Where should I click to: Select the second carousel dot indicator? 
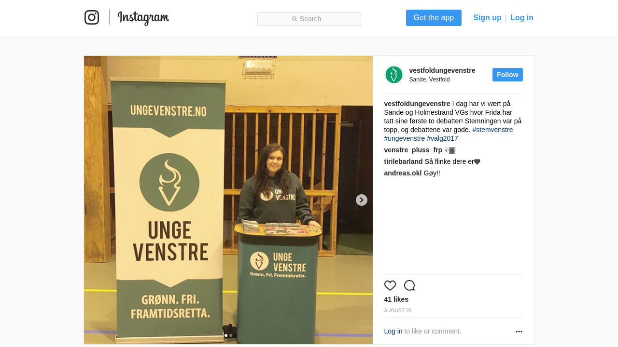(231, 335)
